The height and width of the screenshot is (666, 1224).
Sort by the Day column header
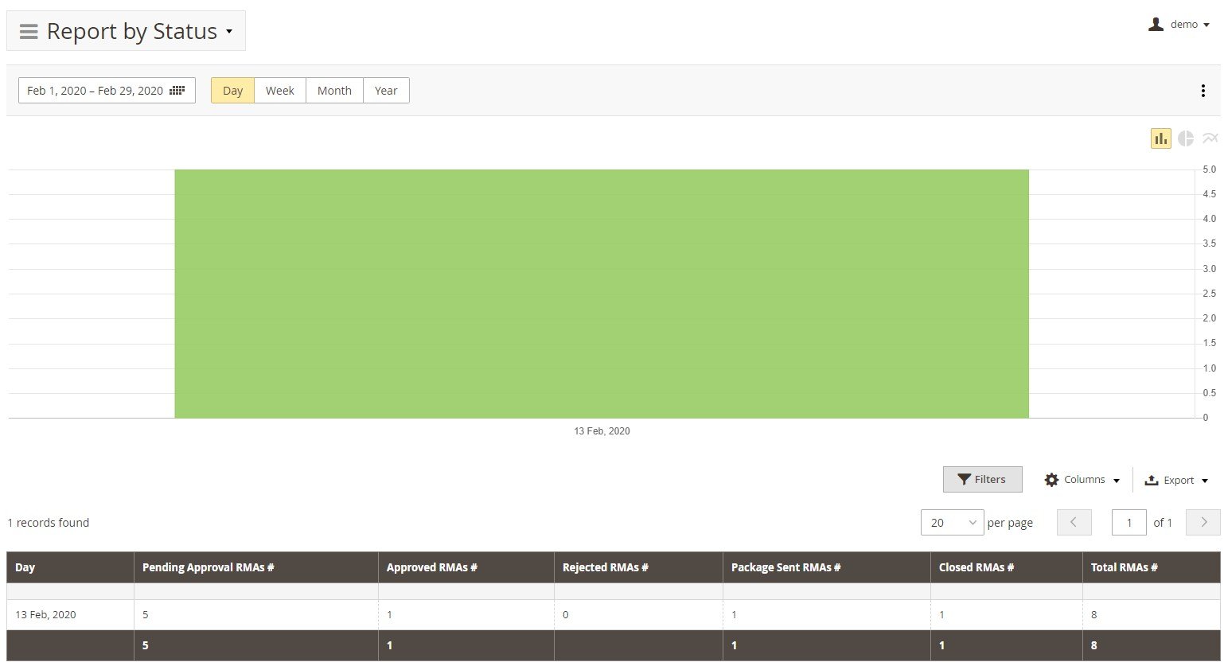coord(70,567)
